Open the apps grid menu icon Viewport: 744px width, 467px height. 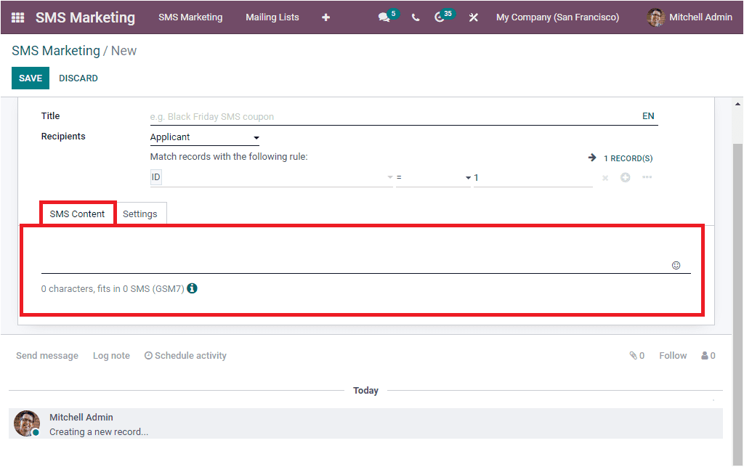17,17
